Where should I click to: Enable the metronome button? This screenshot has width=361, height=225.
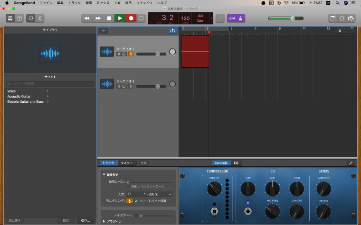[241, 18]
